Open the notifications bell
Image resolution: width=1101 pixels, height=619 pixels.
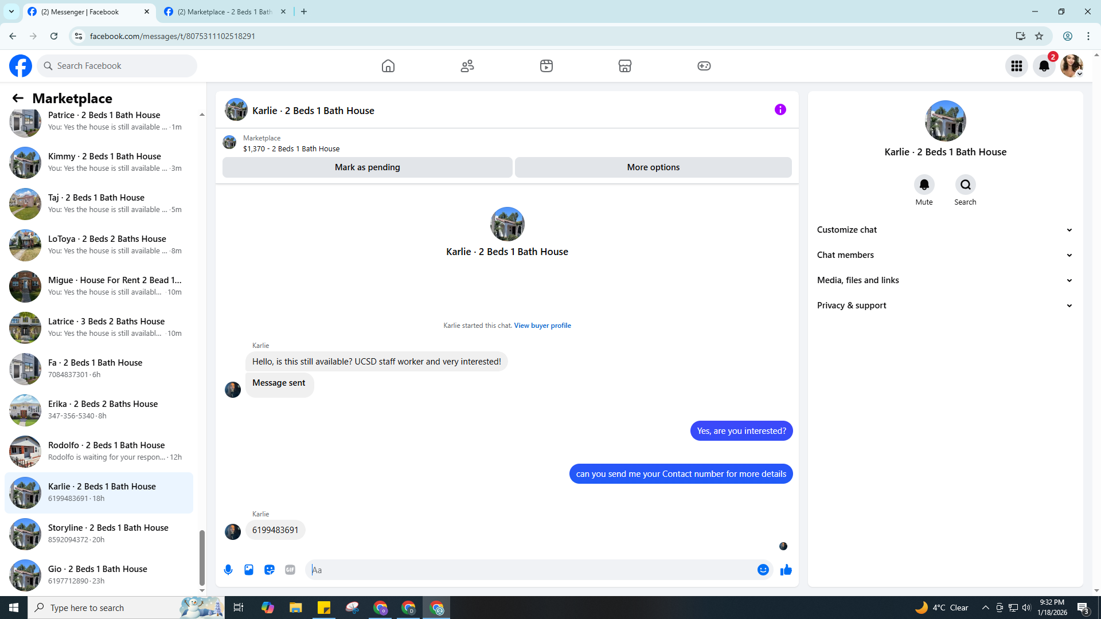point(1044,66)
